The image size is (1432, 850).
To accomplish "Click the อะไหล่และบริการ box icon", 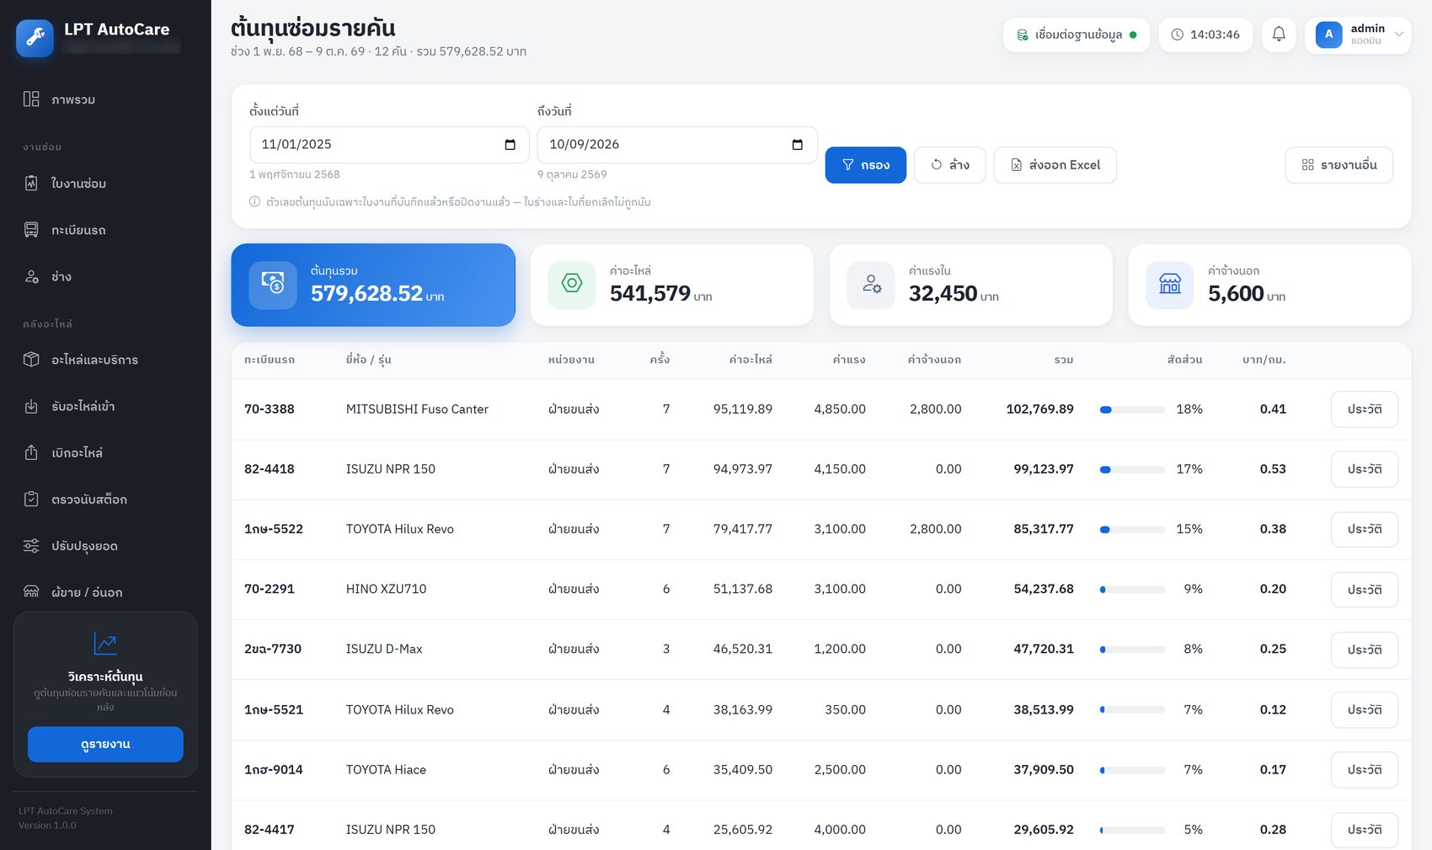I will click(x=31, y=360).
